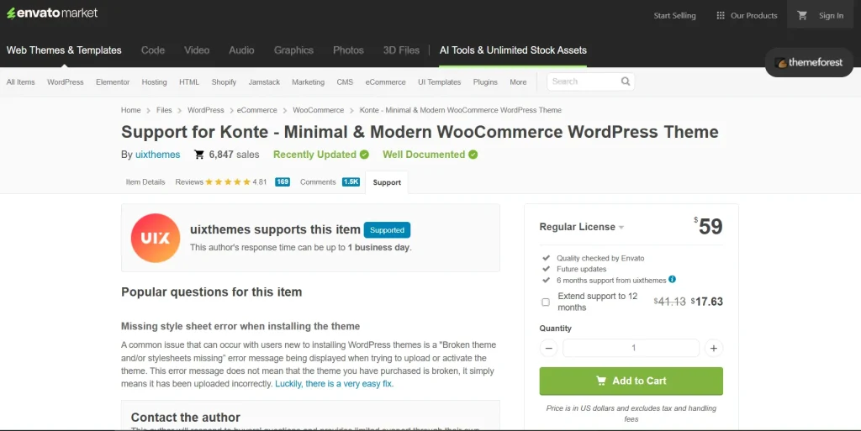Click the Supported badge
The image size is (861, 431).
click(387, 230)
